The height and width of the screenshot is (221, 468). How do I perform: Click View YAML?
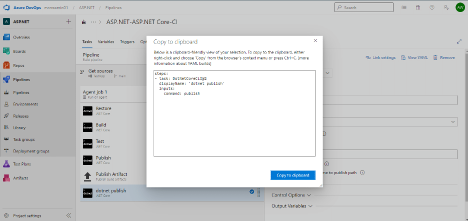click(x=414, y=57)
